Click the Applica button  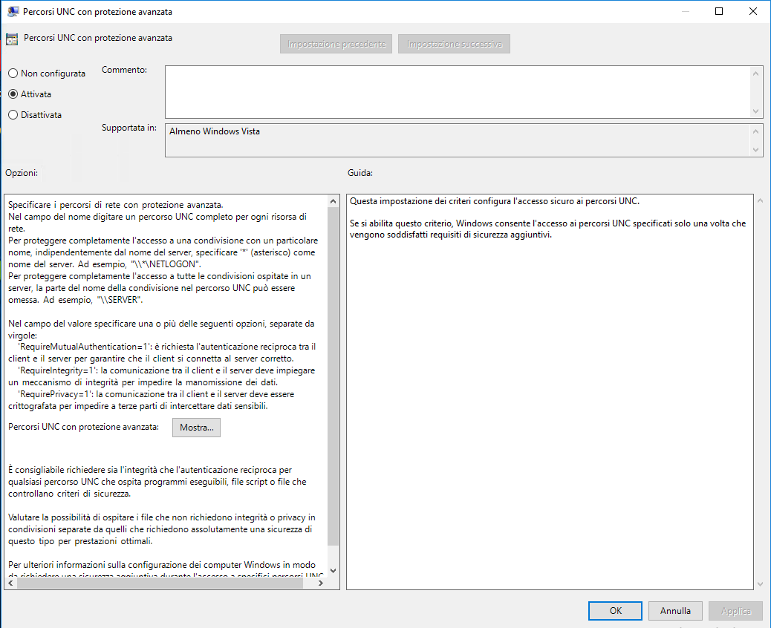click(735, 611)
